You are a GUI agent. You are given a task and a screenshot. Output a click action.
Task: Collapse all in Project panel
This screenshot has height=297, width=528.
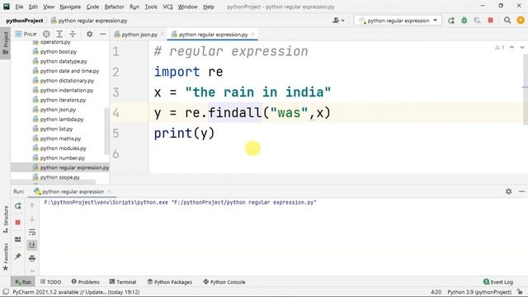tap(73, 34)
